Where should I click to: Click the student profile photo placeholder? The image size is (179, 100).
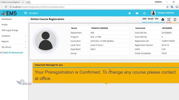[46, 41]
